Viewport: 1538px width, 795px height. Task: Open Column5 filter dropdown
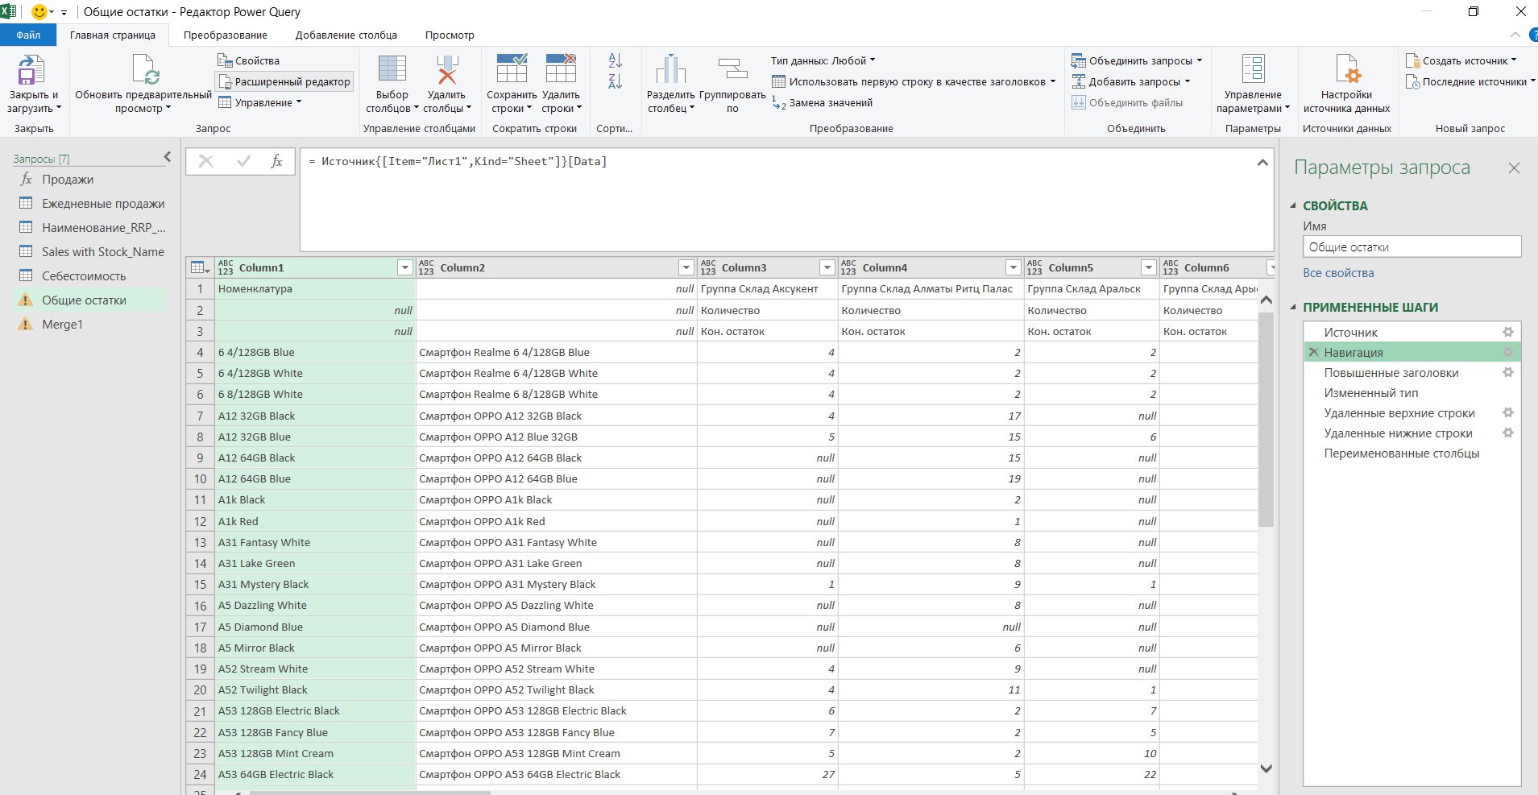tap(1149, 267)
